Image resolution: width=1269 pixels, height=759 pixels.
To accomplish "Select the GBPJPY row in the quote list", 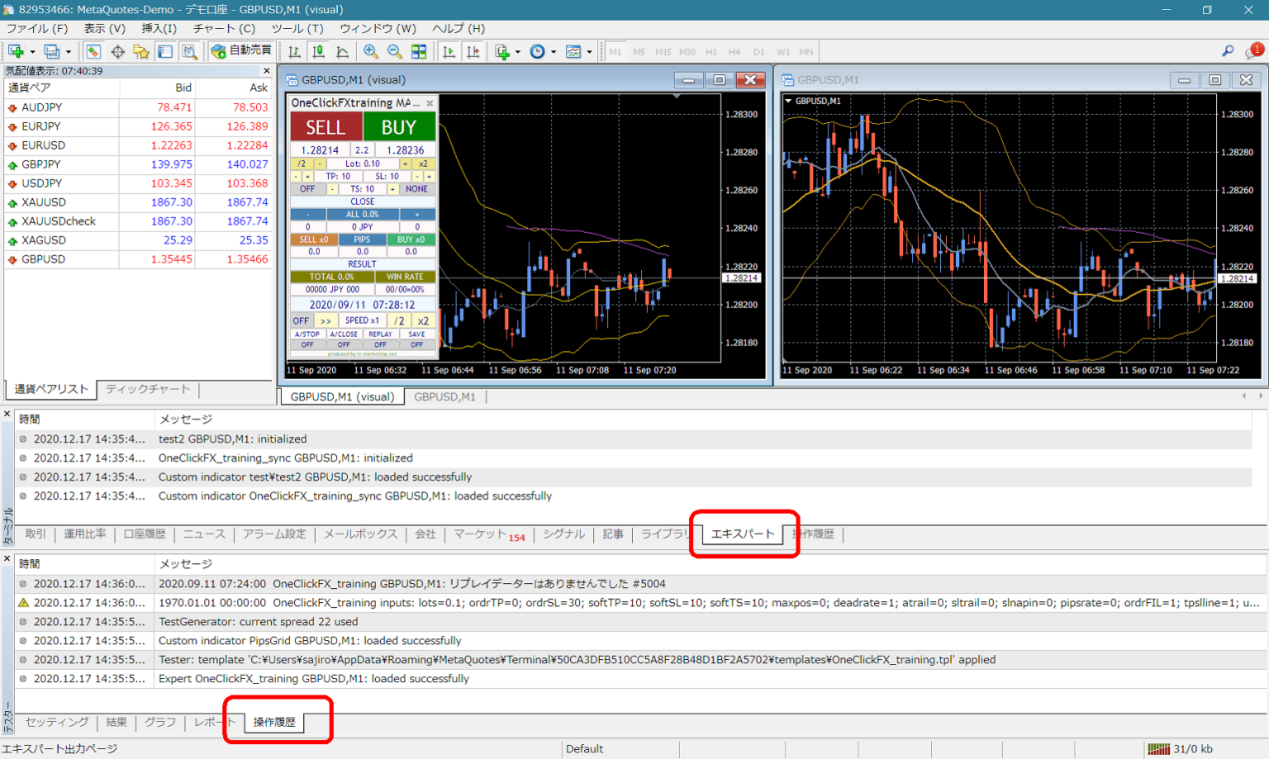I will [41, 164].
